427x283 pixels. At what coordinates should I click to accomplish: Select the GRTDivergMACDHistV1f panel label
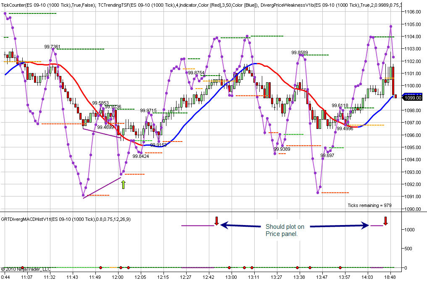pyautogui.click(x=66, y=219)
